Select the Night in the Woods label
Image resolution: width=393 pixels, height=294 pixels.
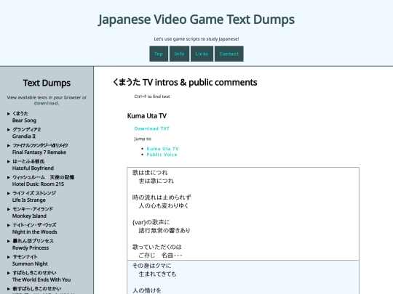tap(35, 232)
